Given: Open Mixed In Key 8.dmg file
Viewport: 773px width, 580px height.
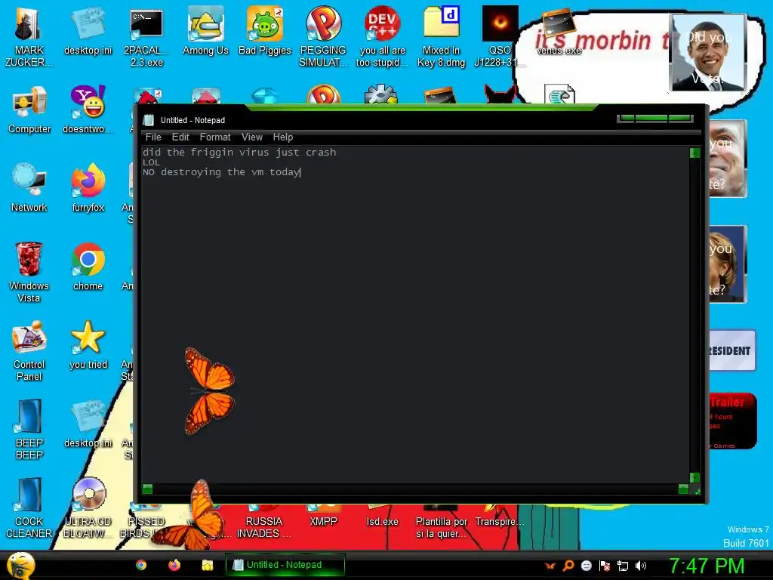Looking at the screenshot, I should tap(441, 36).
